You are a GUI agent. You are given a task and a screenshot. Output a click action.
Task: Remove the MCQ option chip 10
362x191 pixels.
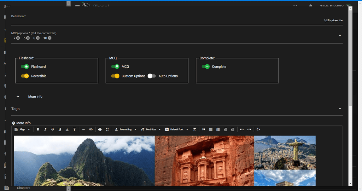(x=50, y=38)
